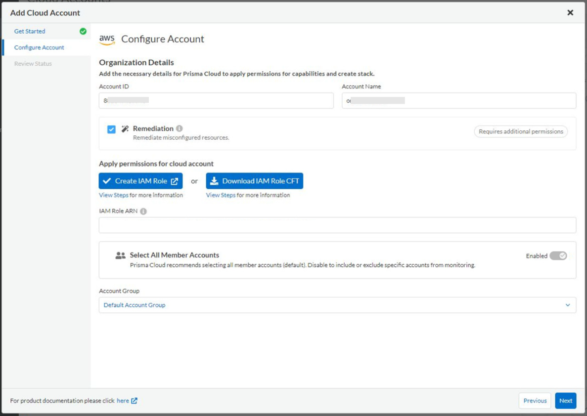Go back with the Previous button
Image resolution: width=587 pixels, height=416 pixels.
[x=535, y=401]
